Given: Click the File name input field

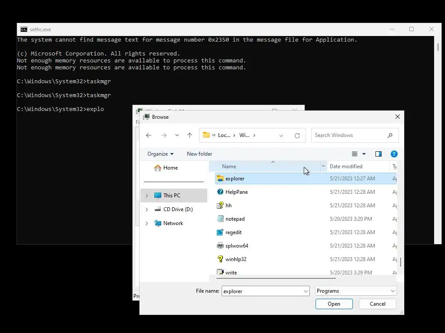Looking at the screenshot, I should (x=262, y=291).
